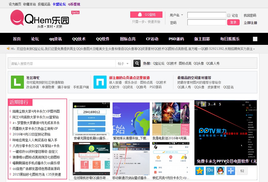This screenshot has width=268, height=182.
Task: Open the PPTV聚力 slideshow image
Action: tap(226, 133)
